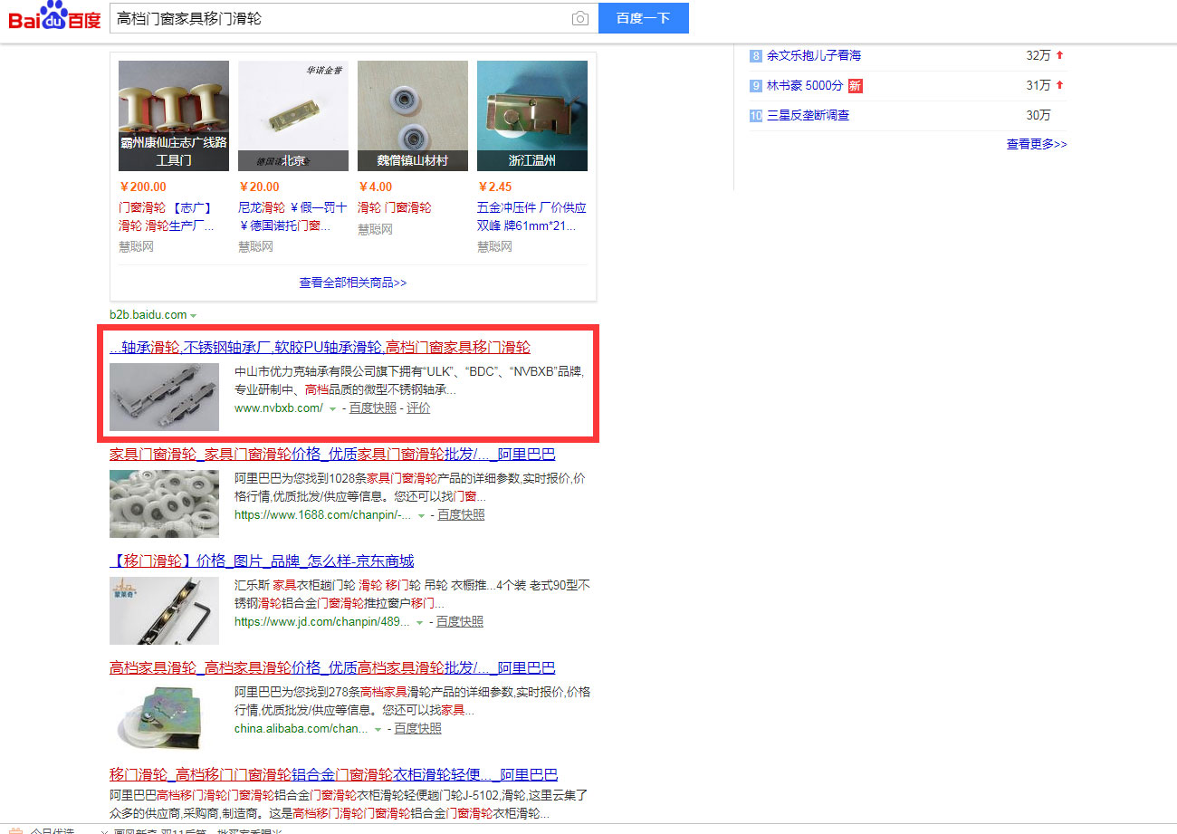
Task: Open hot search 林书豪 5000分
Action: point(804,85)
